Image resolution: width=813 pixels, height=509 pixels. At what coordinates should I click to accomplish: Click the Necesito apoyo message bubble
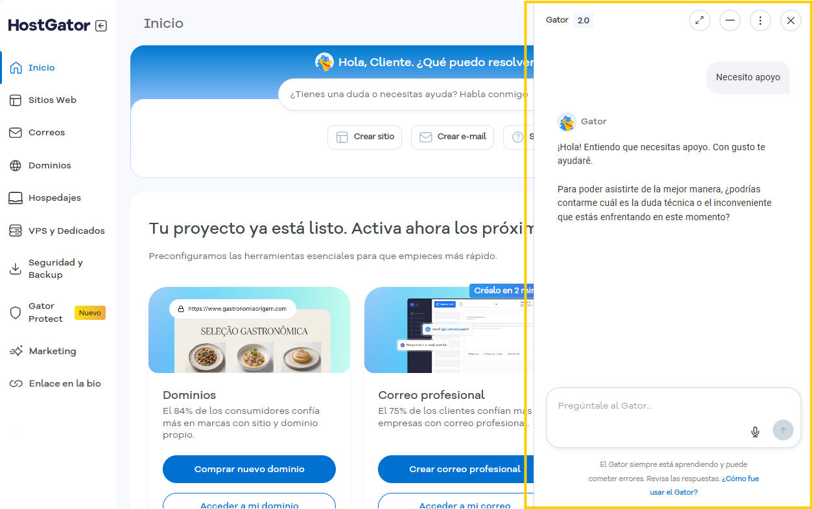(748, 78)
